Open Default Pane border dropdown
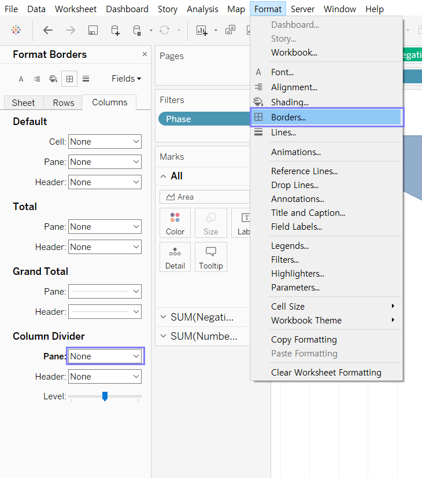 105,161
